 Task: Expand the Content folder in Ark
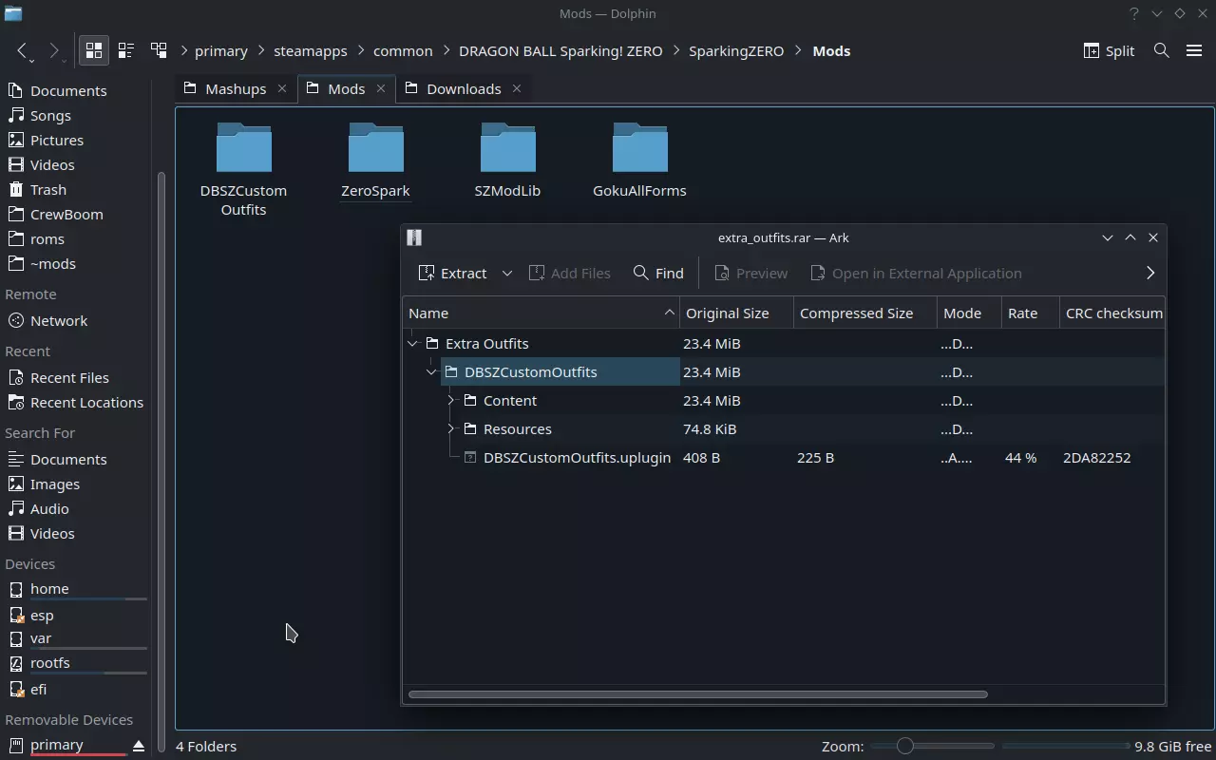coord(450,400)
